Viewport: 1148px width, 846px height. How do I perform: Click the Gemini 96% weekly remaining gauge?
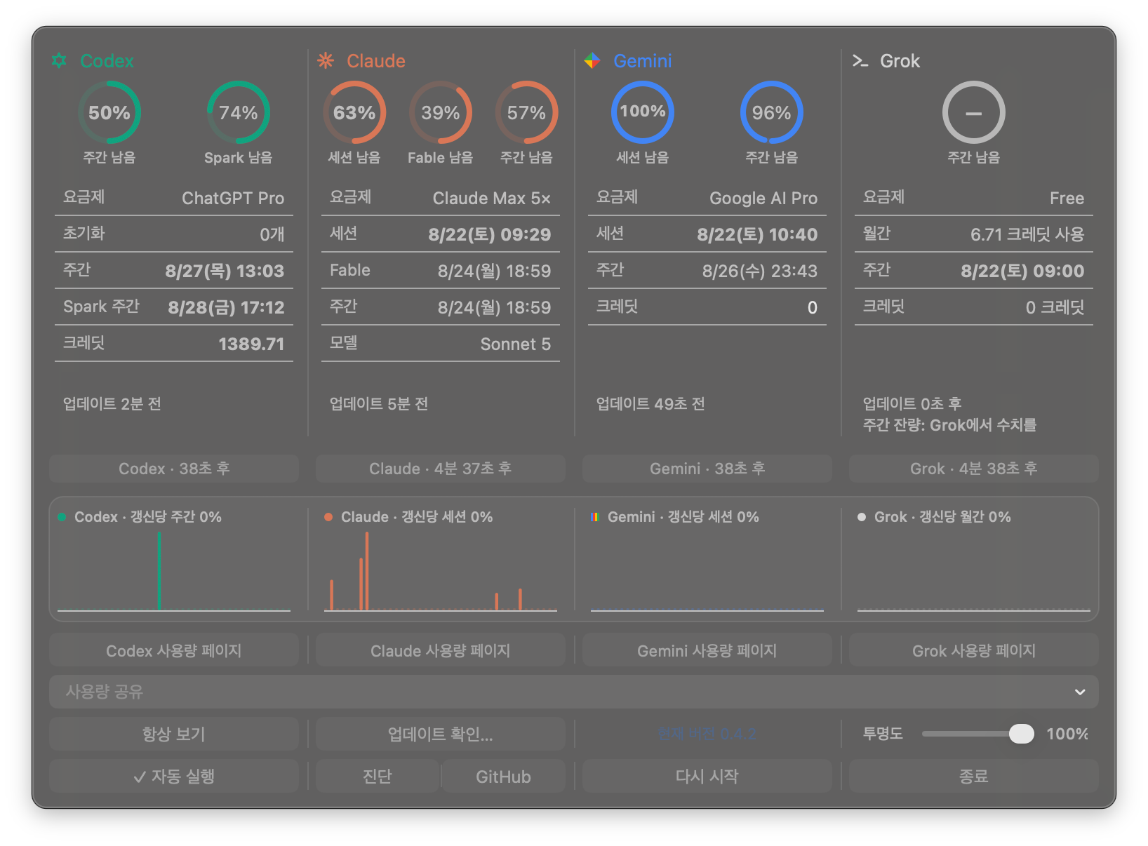pyautogui.click(x=772, y=112)
